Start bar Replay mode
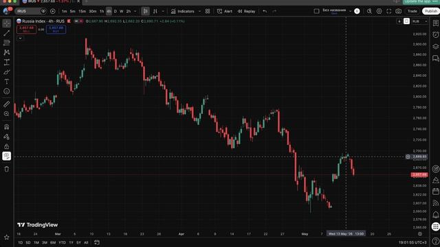This screenshot has height=247, width=440. click(x=246, y=11)
